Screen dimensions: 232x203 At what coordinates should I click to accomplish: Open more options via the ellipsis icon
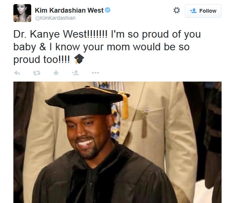[95, 73]
